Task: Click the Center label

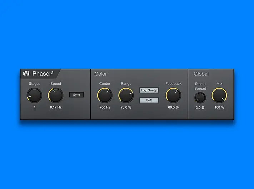Action: [x=105, y=84]
